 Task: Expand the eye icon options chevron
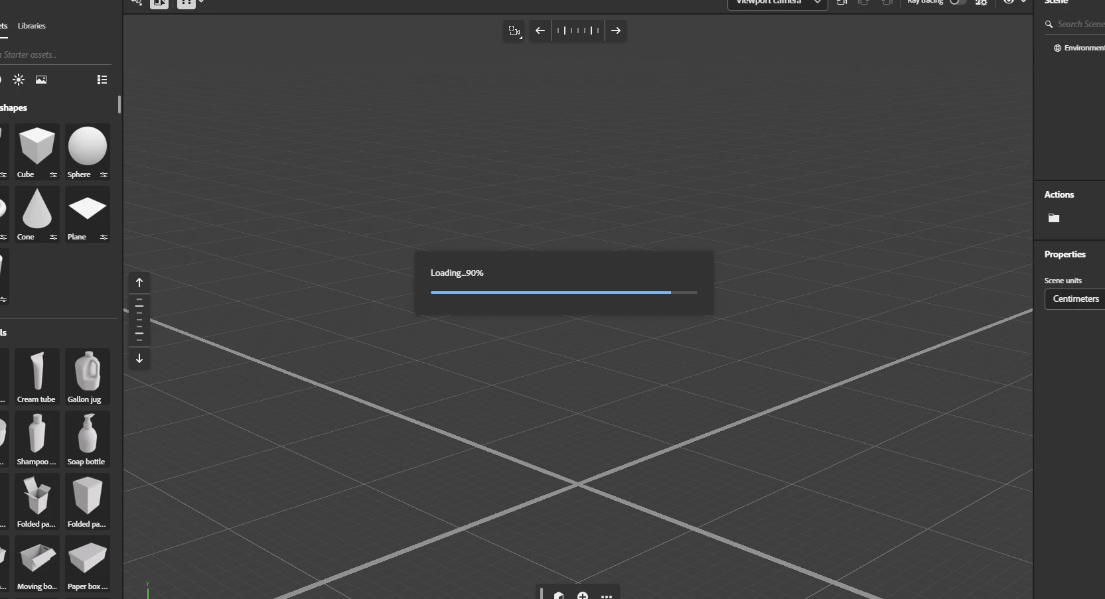1023,2
